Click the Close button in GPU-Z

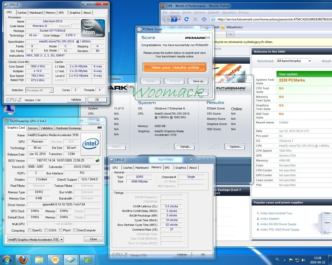click(93, 239)
